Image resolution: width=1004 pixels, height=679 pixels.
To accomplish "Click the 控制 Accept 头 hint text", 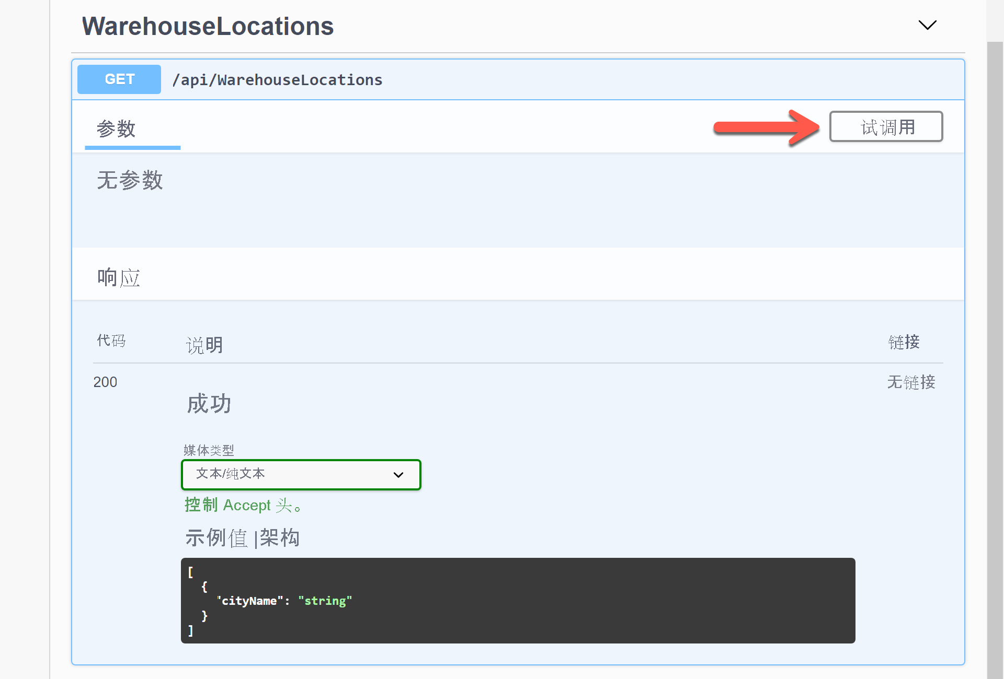I will [x=244, y=505].
